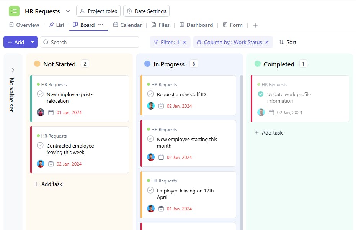This screenshot has height=230, width=356.
Task: Open Project roles
Action: point(98,11)
